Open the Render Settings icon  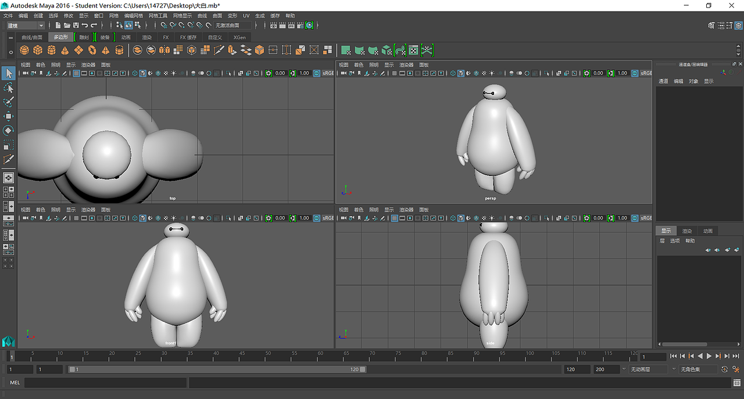click(x=300, y=26)
